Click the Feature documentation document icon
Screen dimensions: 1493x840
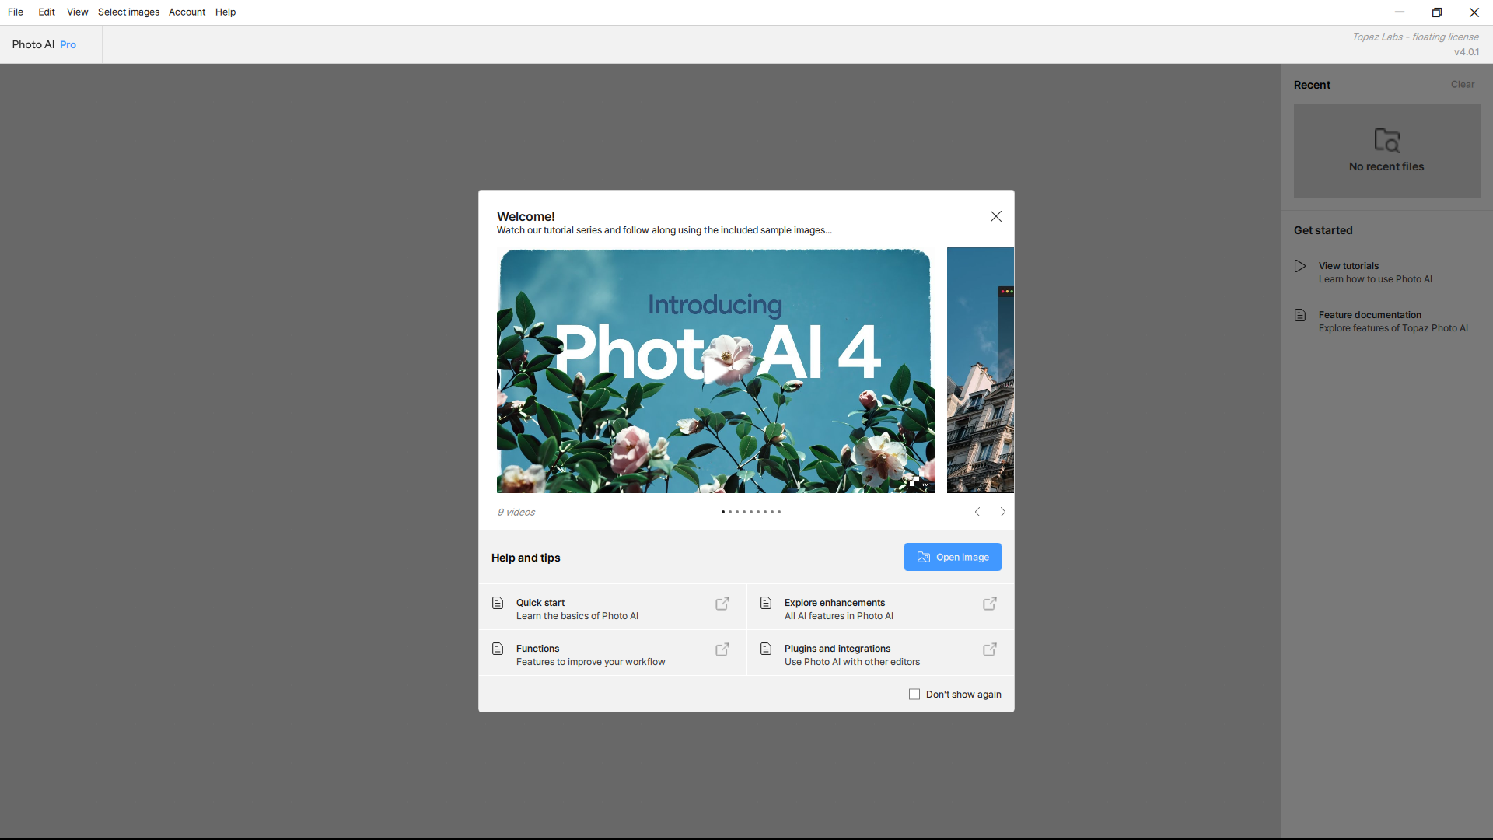tap(1300, 315)
